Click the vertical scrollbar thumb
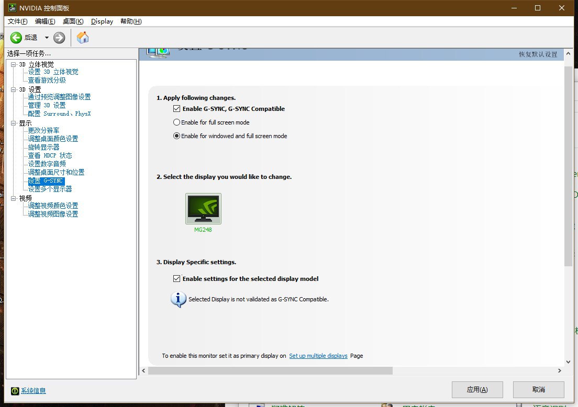This screenshot has width=578, height=407. click(568, 166)
